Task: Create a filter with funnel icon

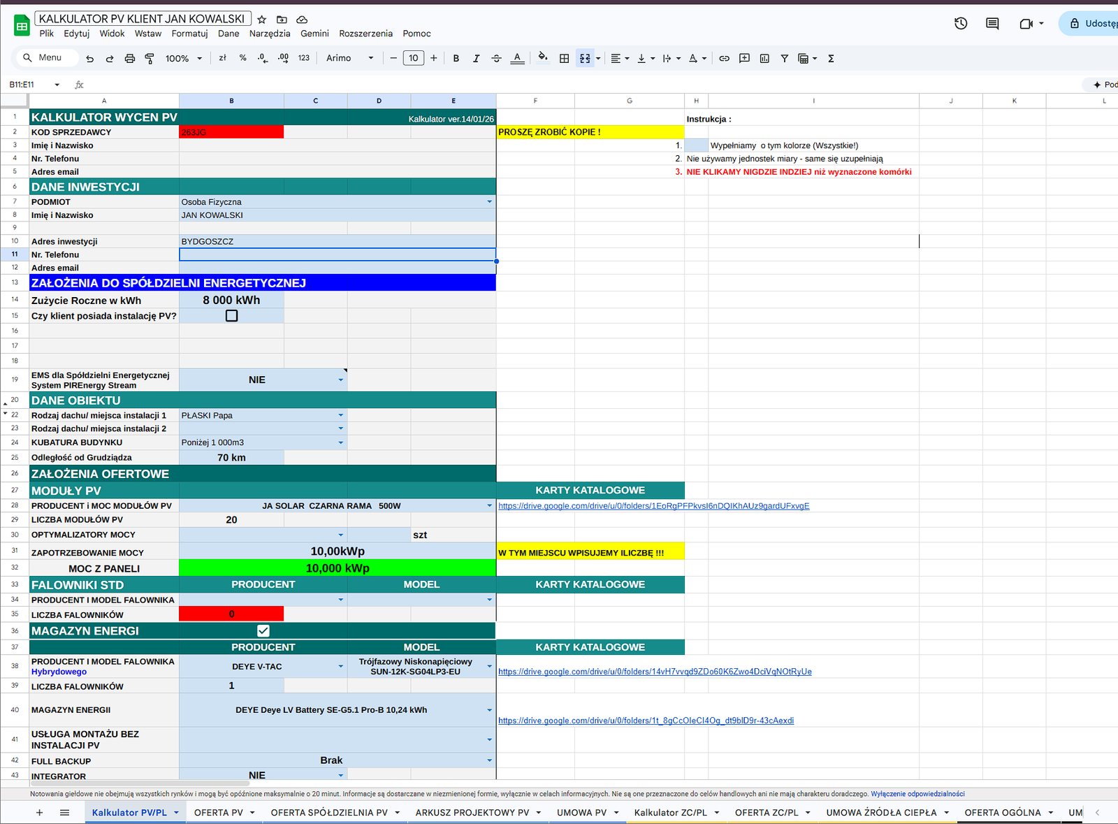Action: tap(784, 59)
